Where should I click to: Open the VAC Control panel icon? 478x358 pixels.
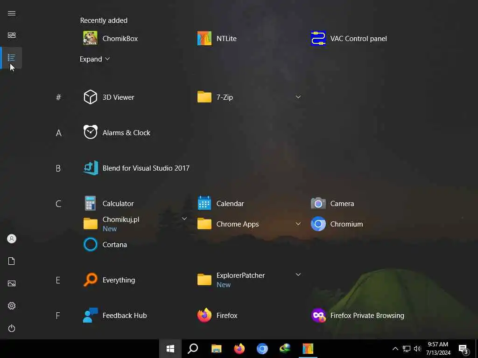[318, 38]
